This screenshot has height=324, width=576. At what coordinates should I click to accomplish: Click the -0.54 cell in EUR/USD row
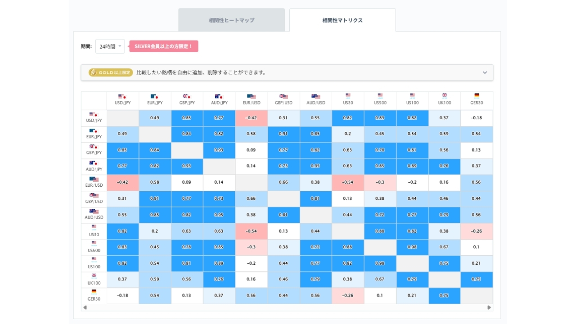[x=348, y=182]
